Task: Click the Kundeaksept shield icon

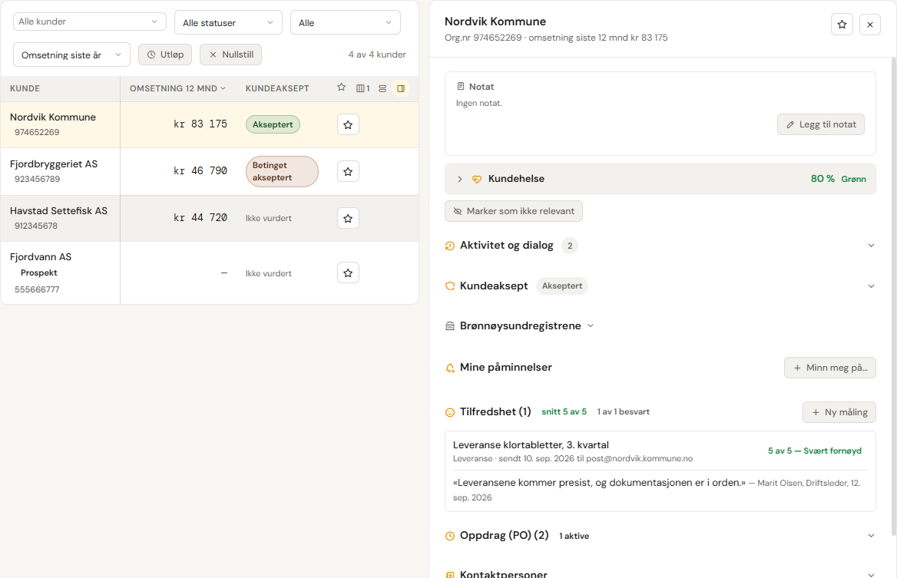Action: pos(449,286)
